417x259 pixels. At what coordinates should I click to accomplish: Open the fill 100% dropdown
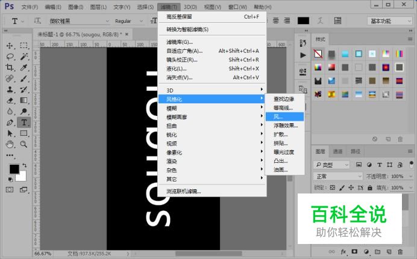[410, 187]
